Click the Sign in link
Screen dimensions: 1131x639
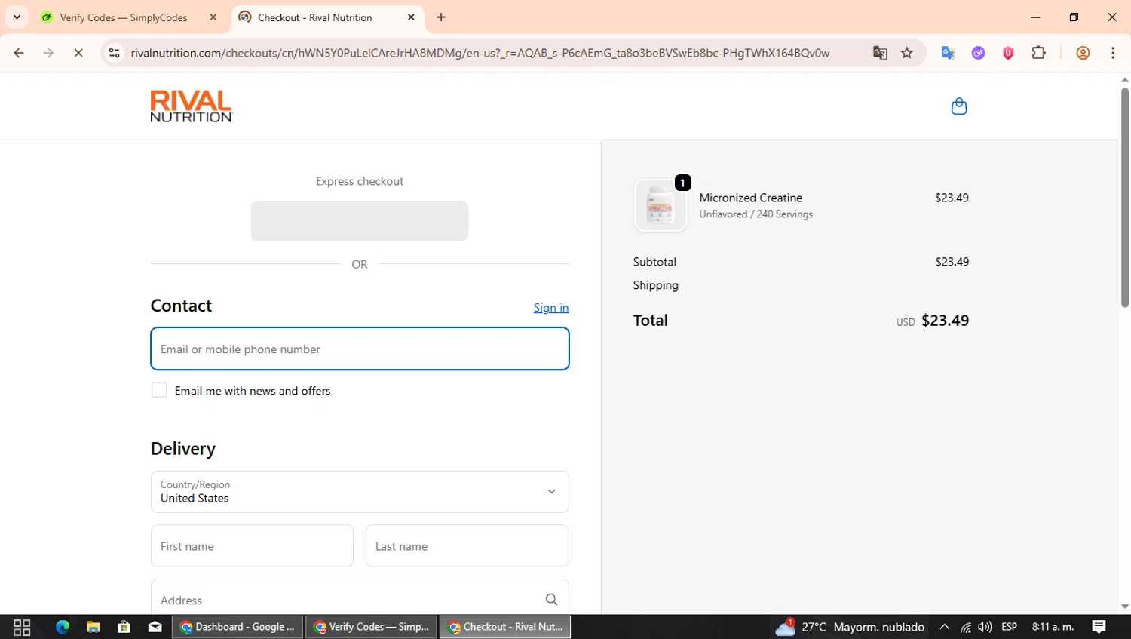coord(551,308)
